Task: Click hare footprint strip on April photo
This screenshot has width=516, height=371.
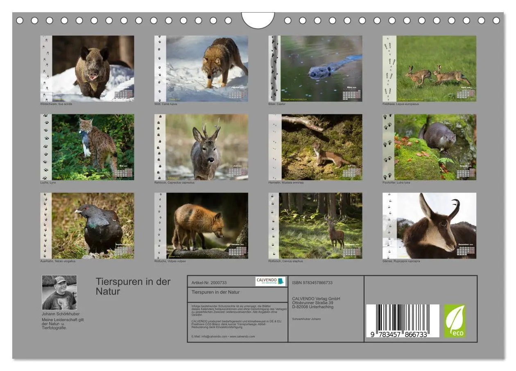Action: click(389, 68)
